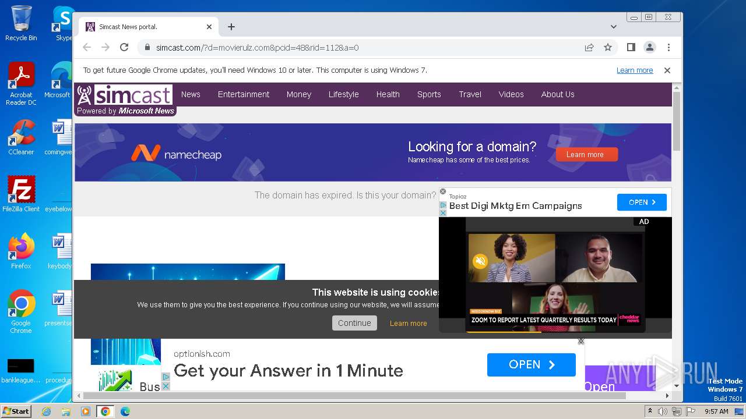Expand the tab search chevron
The image size is (746, 419).
tap(614, 27)
